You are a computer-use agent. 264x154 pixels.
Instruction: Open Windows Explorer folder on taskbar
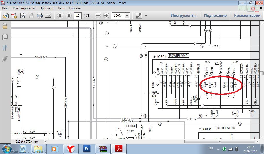point(39,149)
